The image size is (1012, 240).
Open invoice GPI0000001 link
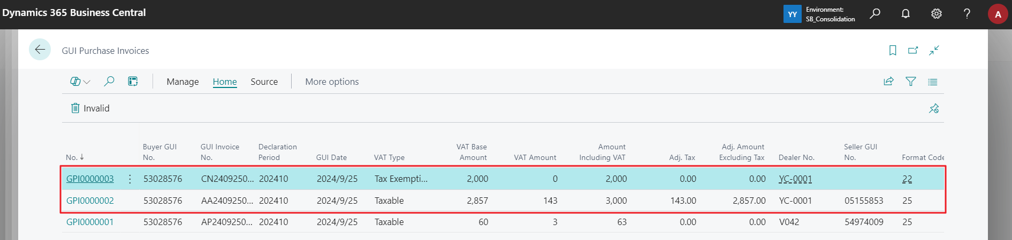[x=90, y=222]
